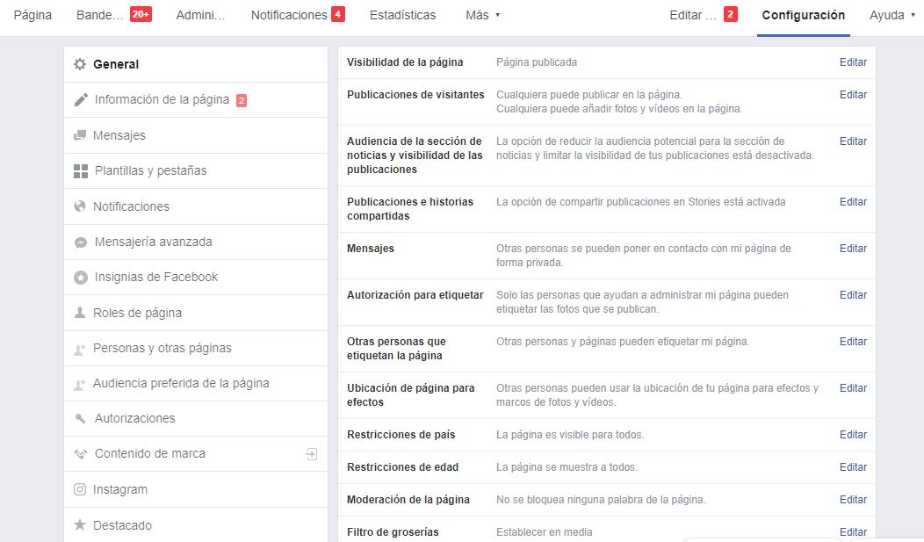Image resolution: width=924 pixels, height=542 pixels.
Task: Click the globe icon beside Notificaciones in sidebar
Action: (80, 206)
